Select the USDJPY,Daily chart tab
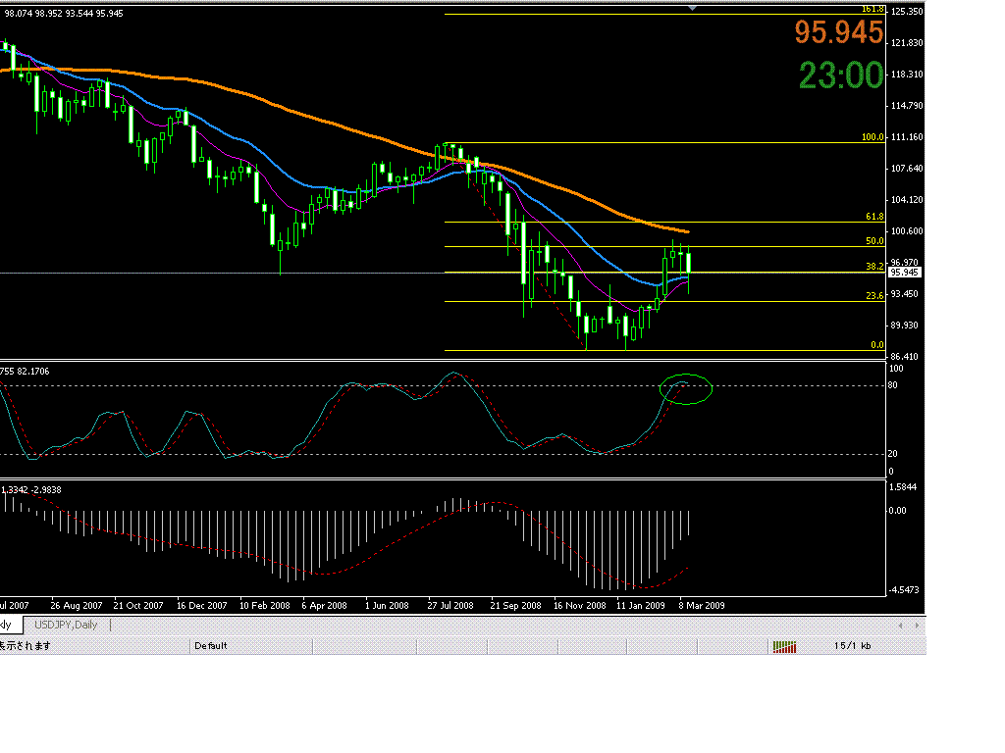The height and width of the screenshot is (753, 1005). pyautogui.click(x=66, y=625)
